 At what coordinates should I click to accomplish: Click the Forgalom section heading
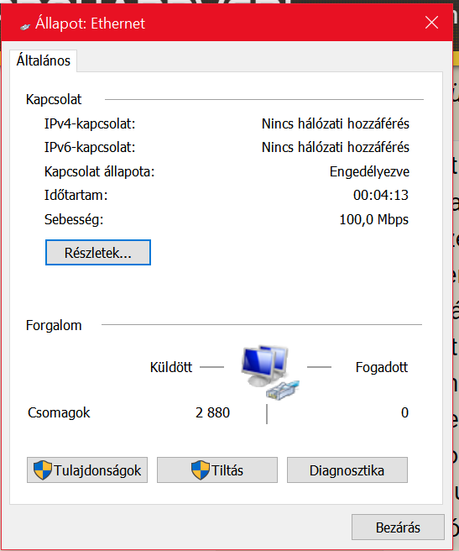[54, 325]
